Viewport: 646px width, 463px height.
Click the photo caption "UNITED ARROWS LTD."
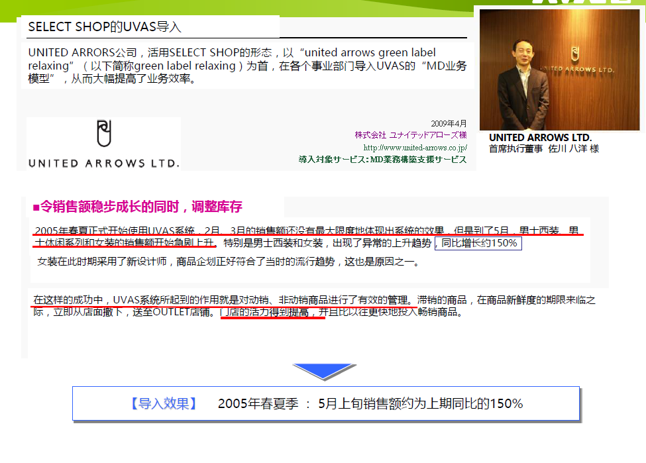pos(540,138)
